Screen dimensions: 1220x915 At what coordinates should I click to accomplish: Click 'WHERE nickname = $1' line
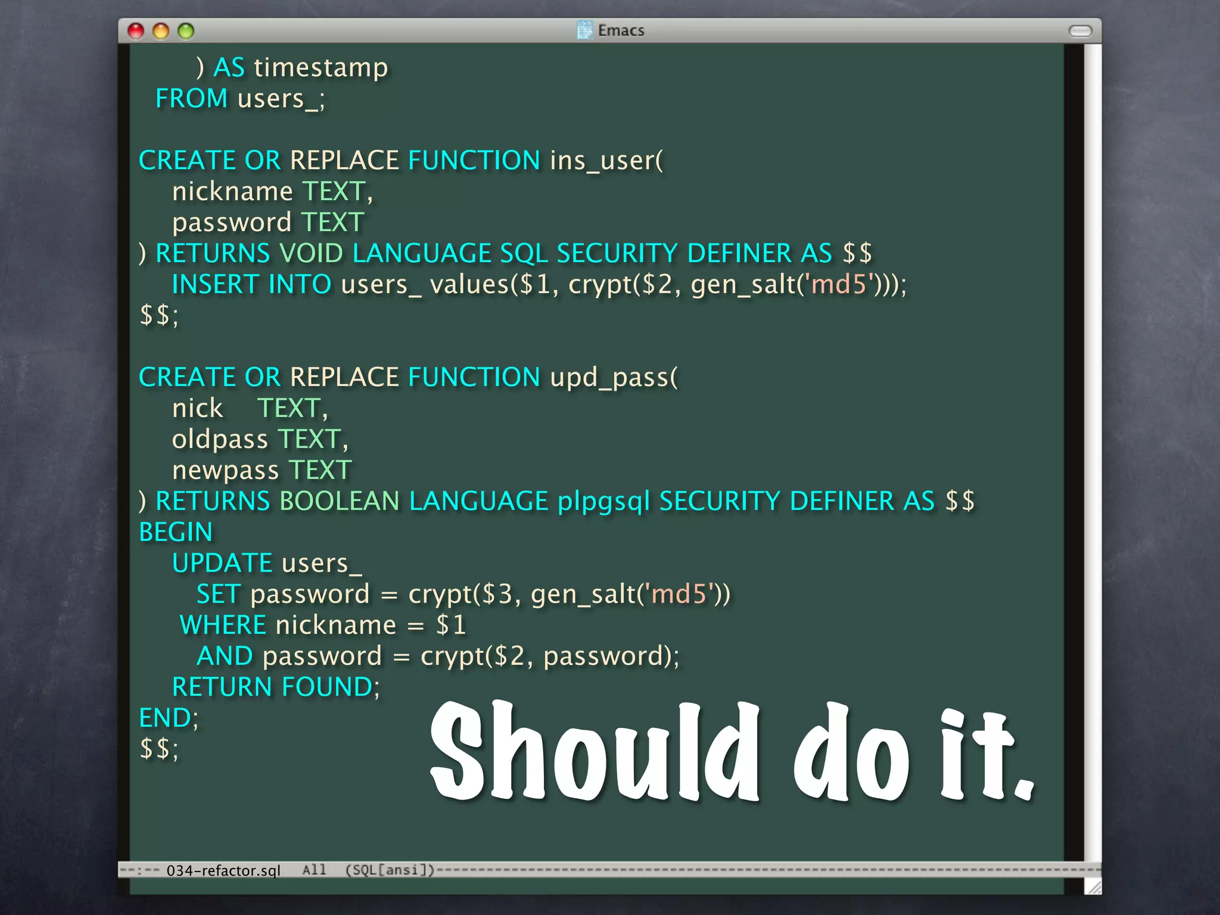[x=323, y=625]
